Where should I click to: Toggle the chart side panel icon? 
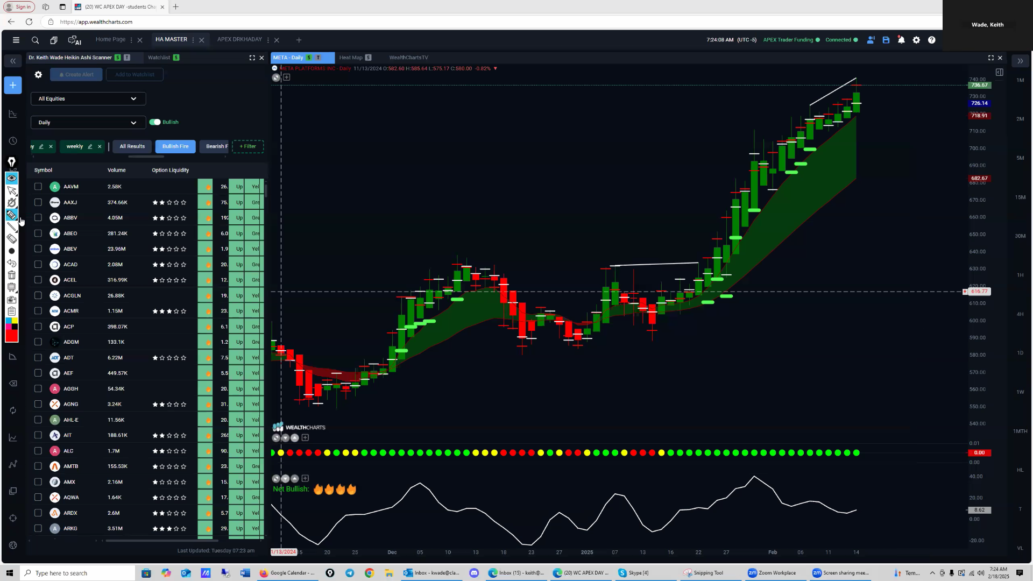pos(999,72)
